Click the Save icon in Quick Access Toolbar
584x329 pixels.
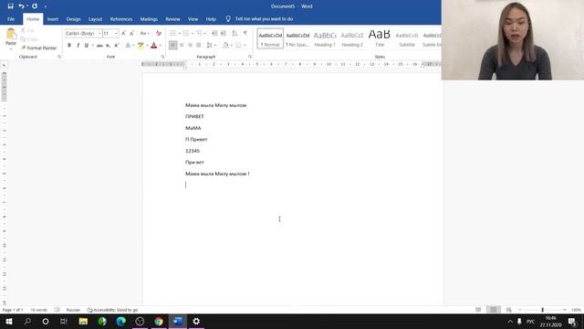pos(10,6)
